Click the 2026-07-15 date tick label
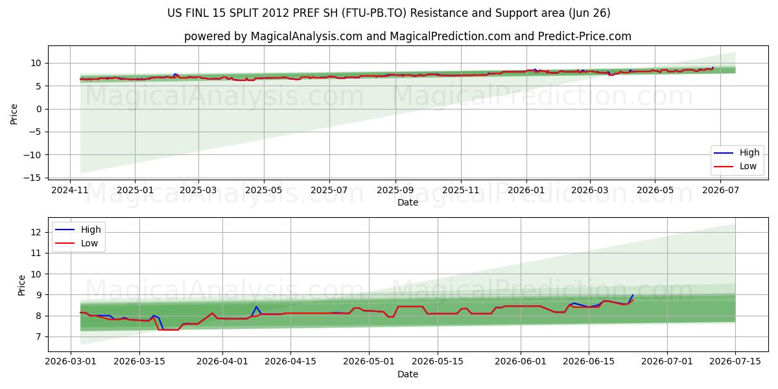The height and width of the screenshot is (389, 778). pos(735,362)
